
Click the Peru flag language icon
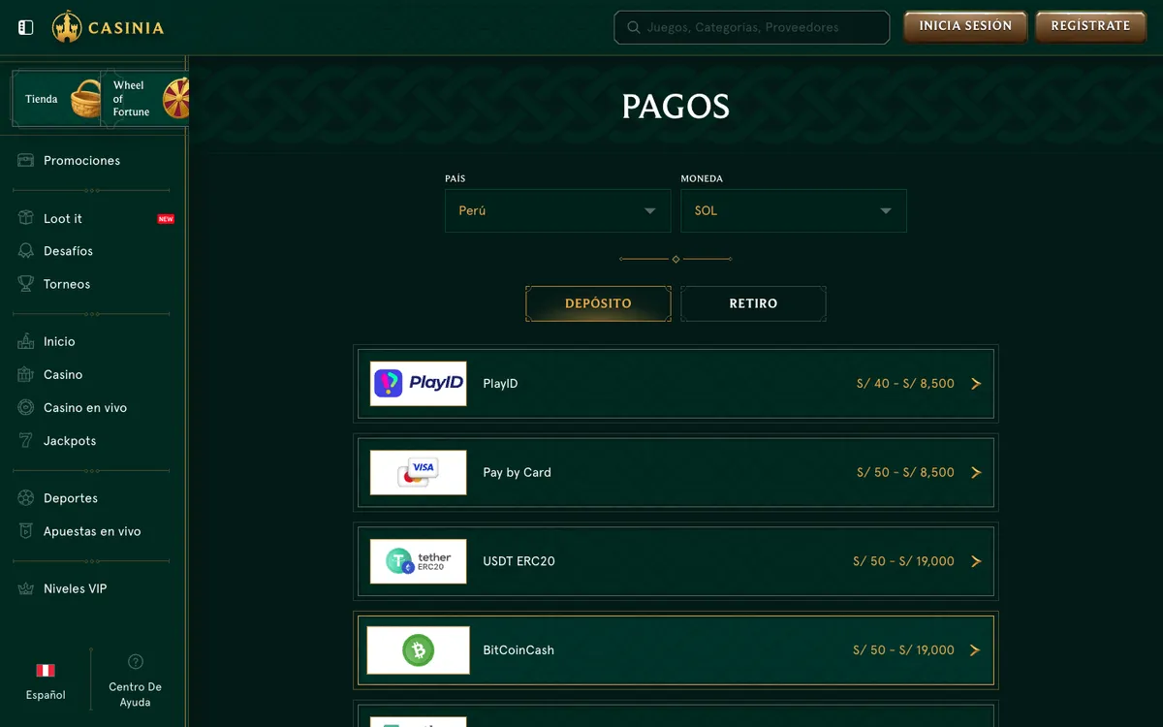coord(46,670)
